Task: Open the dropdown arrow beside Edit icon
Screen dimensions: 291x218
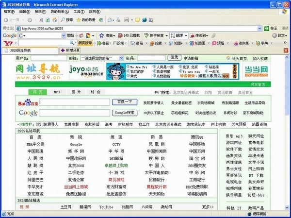Action: (132, 20)
